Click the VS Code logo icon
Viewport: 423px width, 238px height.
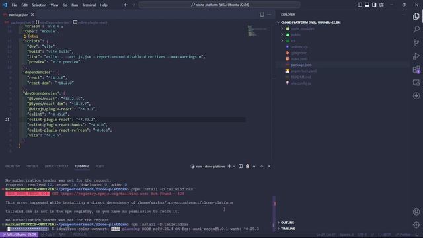5,5
